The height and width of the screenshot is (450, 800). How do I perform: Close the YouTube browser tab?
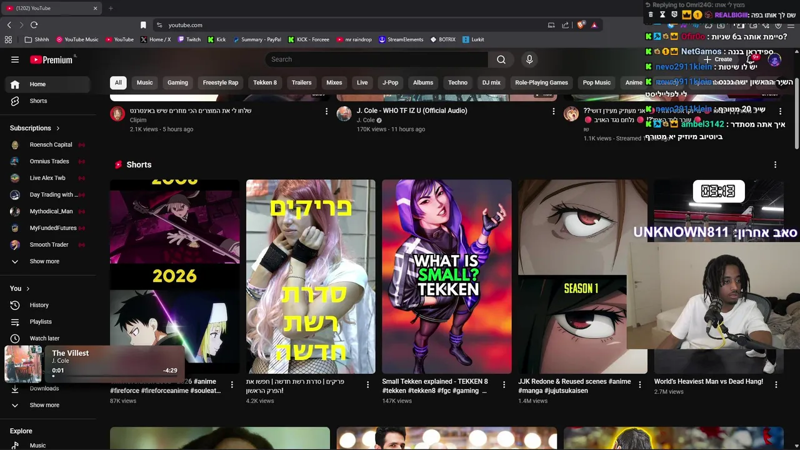click(96, 8)
